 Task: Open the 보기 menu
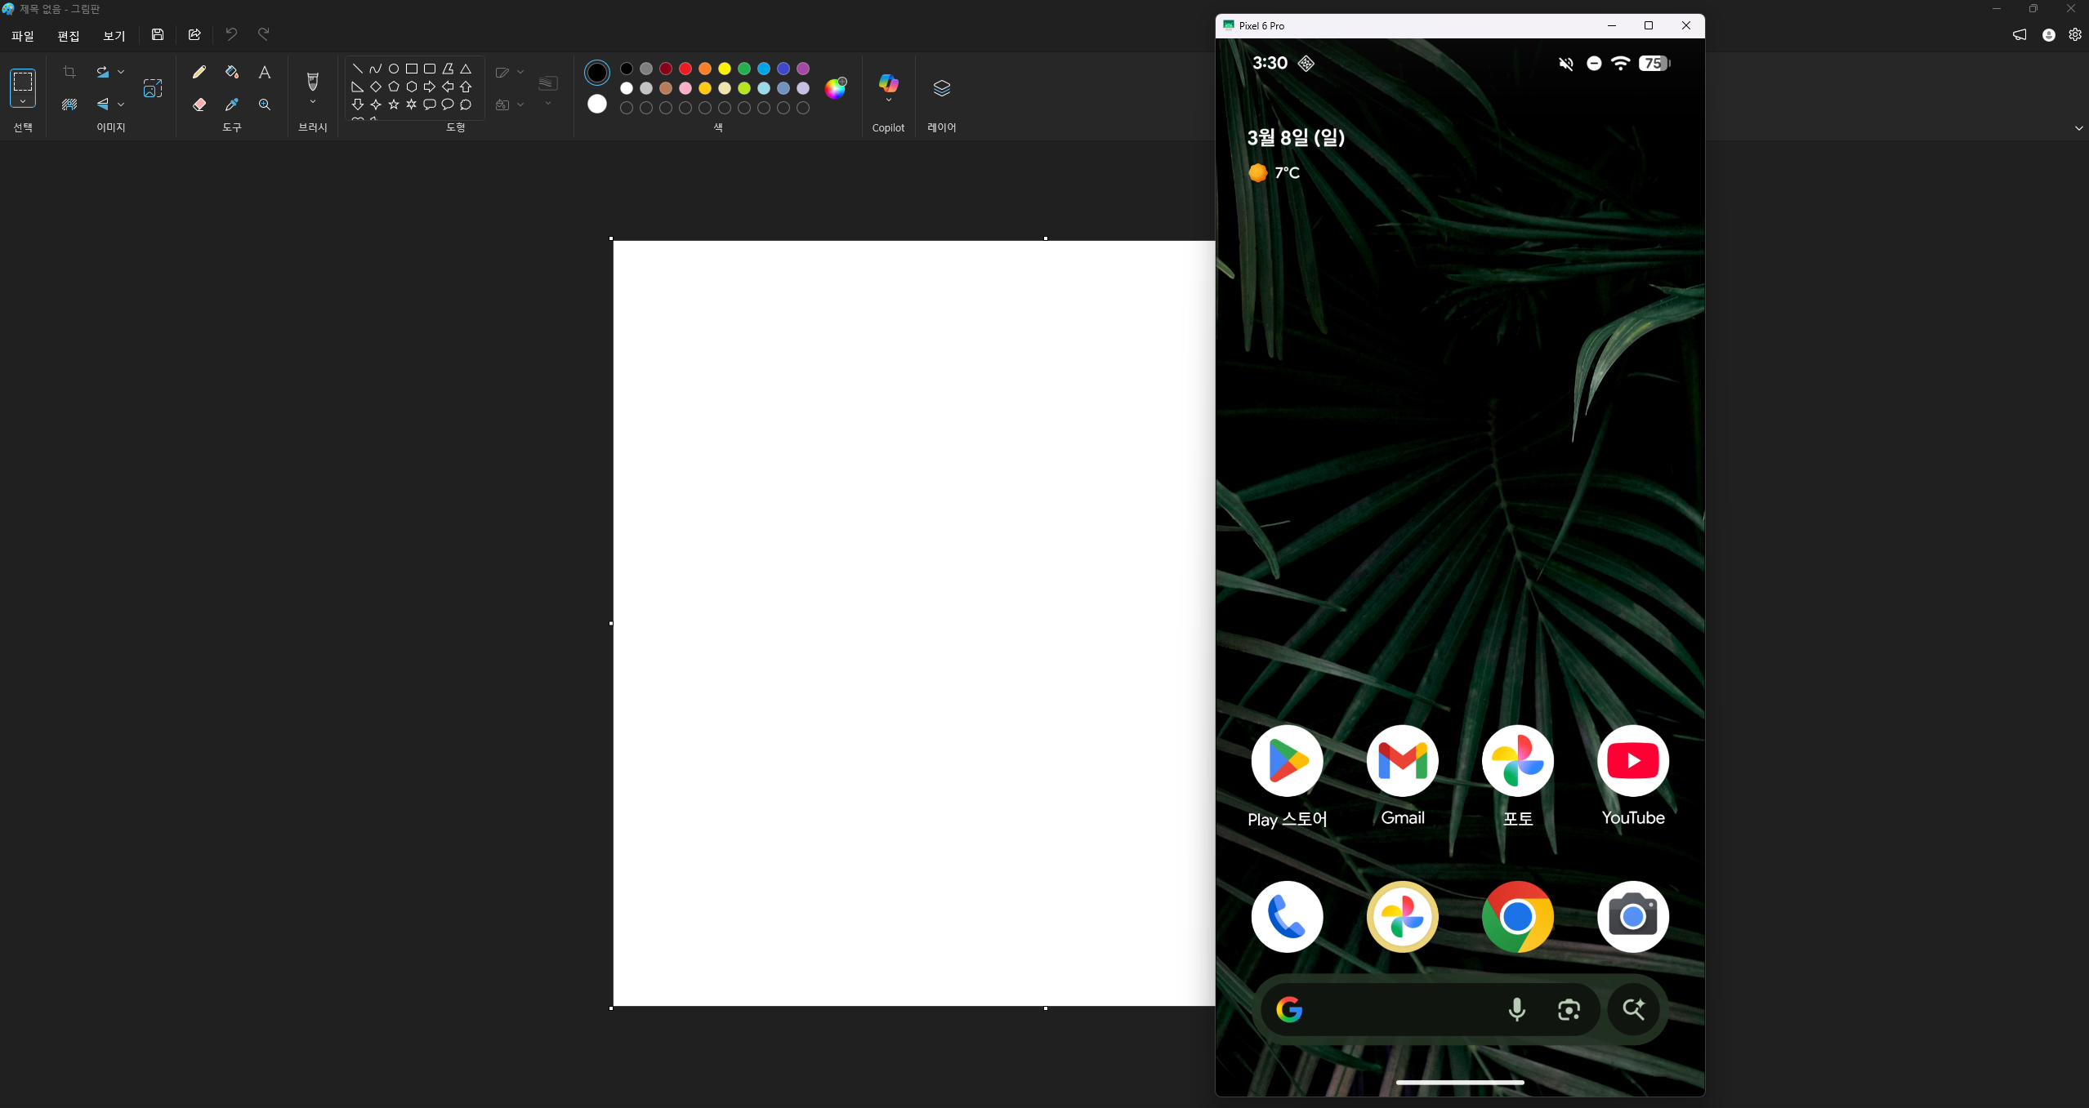(114, 36)
